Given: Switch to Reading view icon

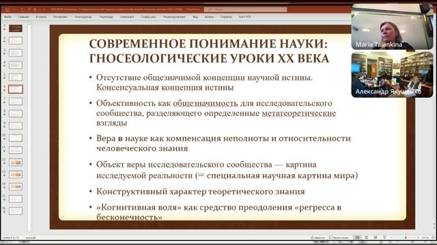Looking at the screenshot, I should [x=376, y=238].
